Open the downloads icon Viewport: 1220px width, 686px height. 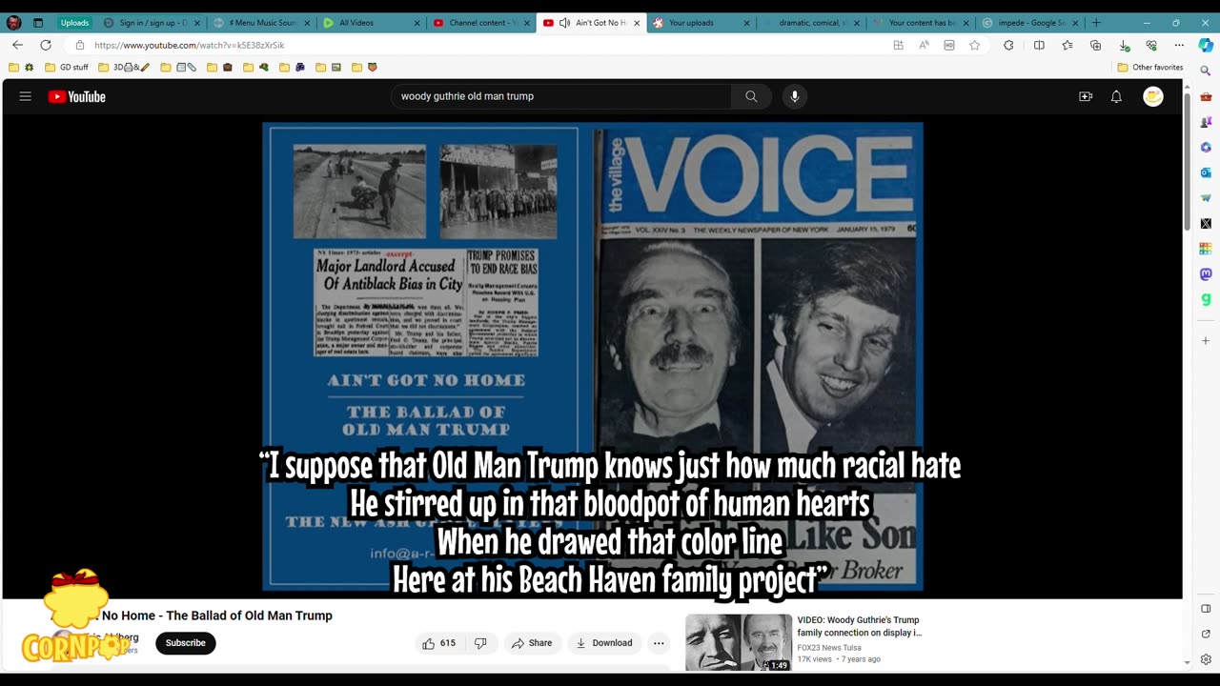tap(1124, 45)
